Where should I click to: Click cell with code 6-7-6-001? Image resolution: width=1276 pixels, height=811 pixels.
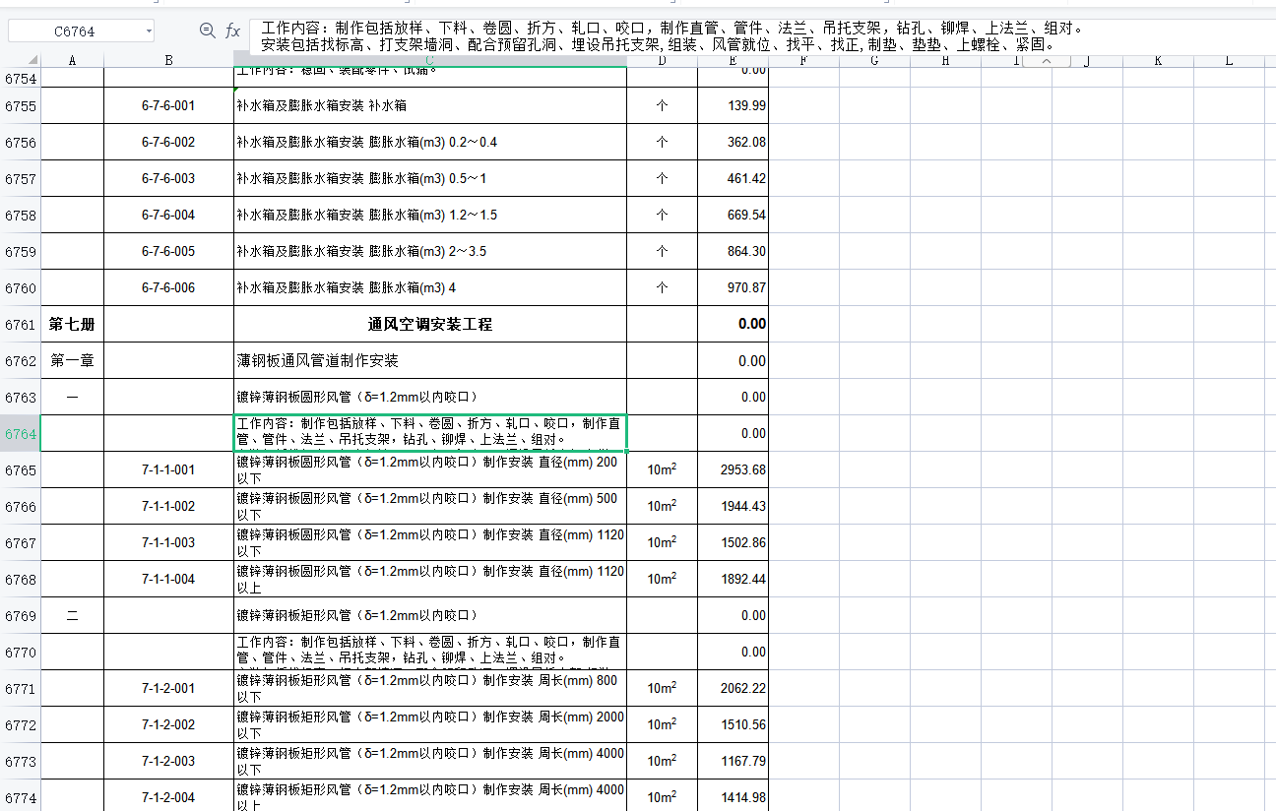tap(168, 105)
